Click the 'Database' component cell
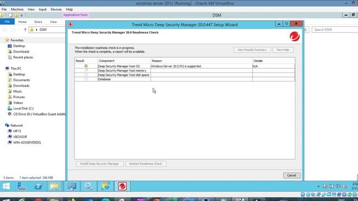This screenshot has height=201, width=358. 124,79
